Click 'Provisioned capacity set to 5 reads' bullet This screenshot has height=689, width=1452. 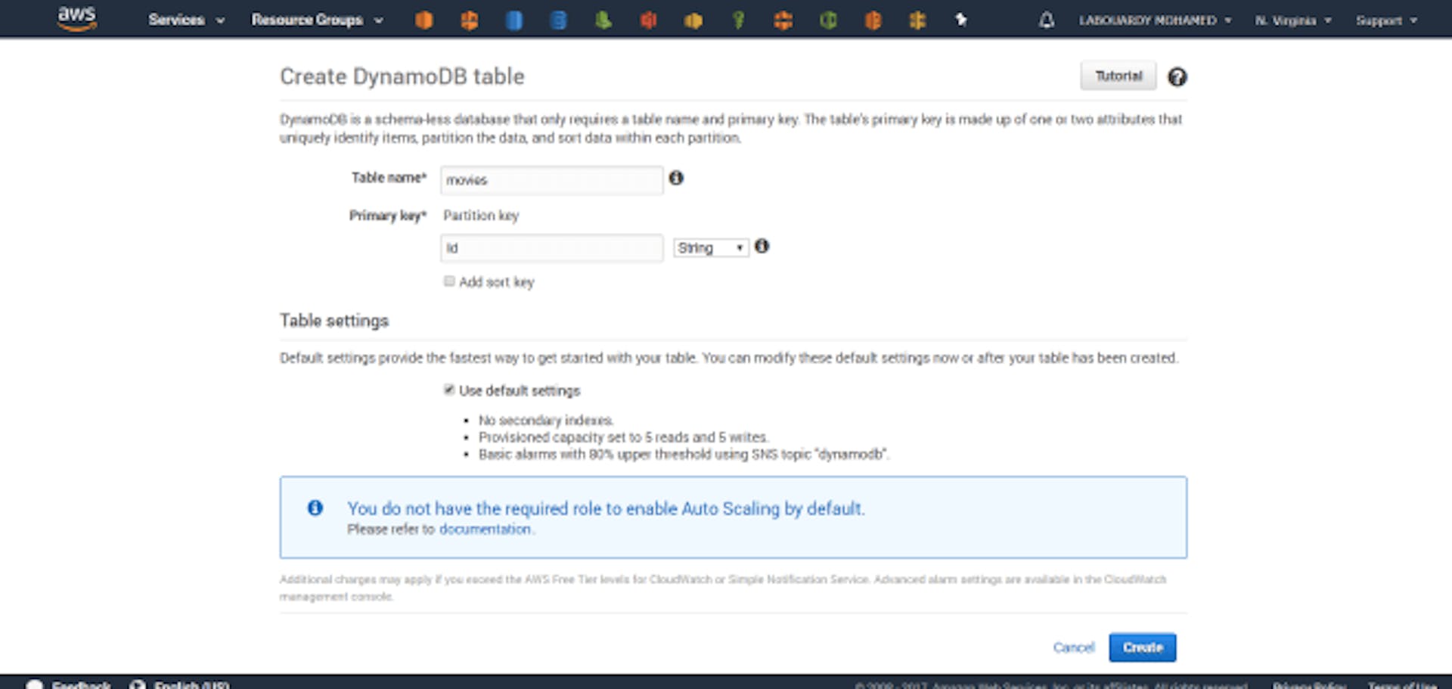[x=623, y=437]
